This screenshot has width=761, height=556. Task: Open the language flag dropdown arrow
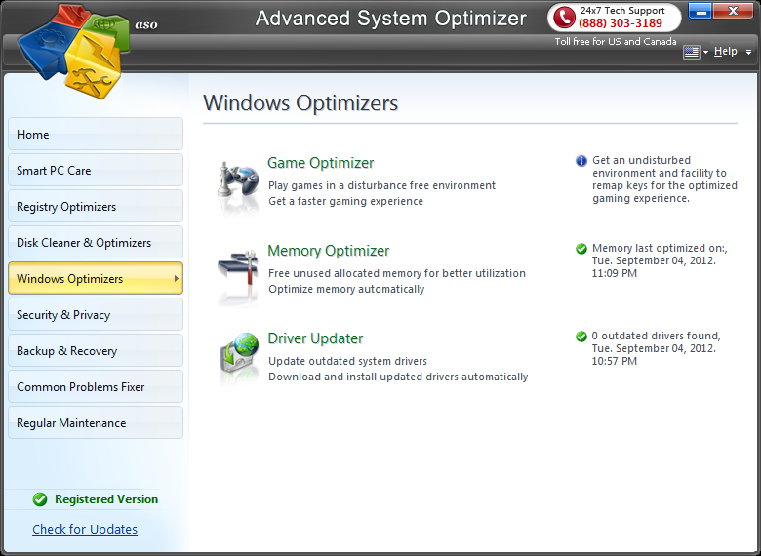[705, 52]
